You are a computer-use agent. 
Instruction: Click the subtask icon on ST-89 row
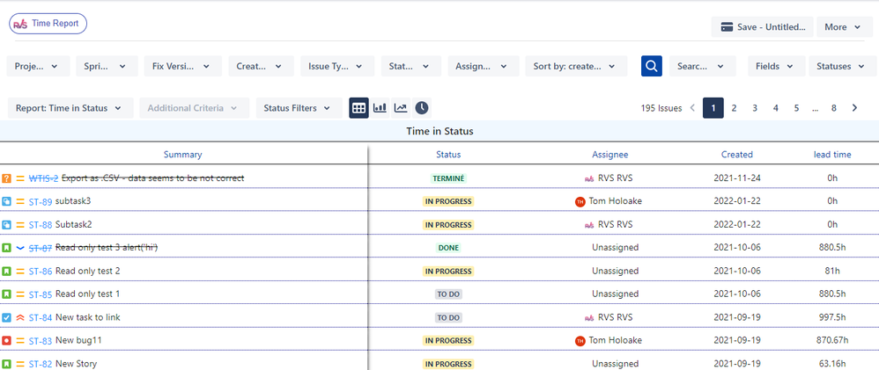(7, 201)
